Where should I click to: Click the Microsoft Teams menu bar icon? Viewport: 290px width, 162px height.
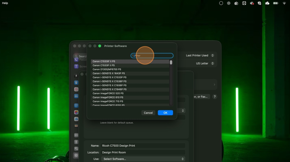coord(252,3)
